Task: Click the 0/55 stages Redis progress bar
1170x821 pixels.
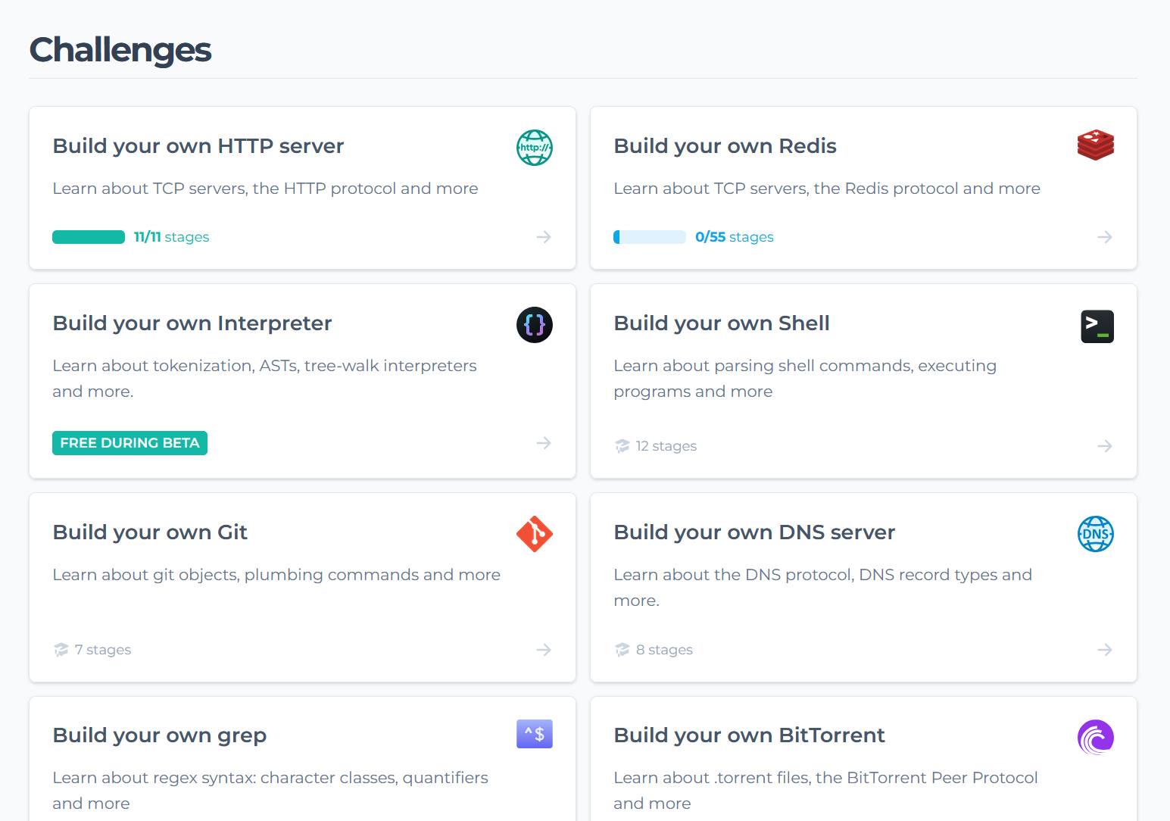Action: (650, 237)
